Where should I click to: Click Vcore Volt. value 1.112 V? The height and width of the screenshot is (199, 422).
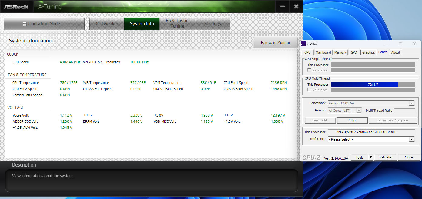66,115
